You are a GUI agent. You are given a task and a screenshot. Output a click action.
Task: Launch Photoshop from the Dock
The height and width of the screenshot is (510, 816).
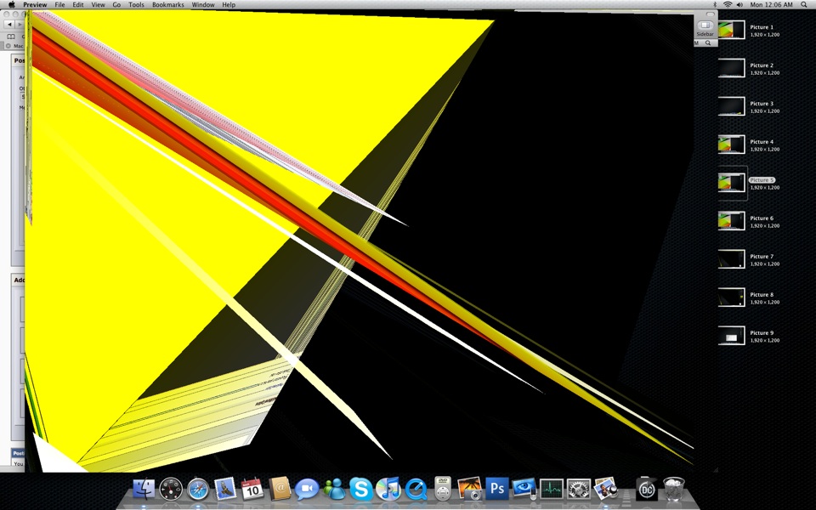[497, 489]
